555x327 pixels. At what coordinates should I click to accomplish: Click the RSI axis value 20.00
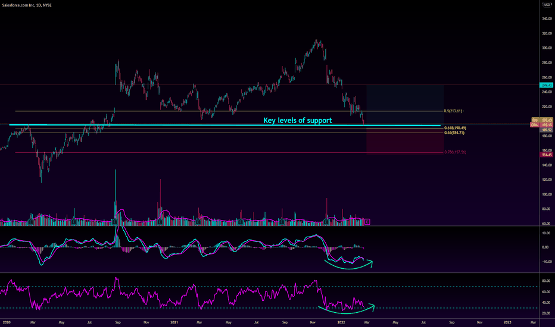click(547, 313)
